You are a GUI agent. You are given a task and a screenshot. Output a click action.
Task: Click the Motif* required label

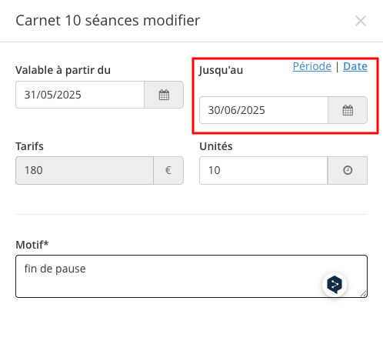pyautogui.click(x=32, y=245)
